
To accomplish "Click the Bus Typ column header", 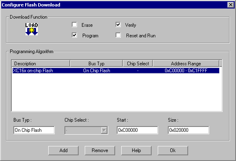I will [x=97, y=63].
